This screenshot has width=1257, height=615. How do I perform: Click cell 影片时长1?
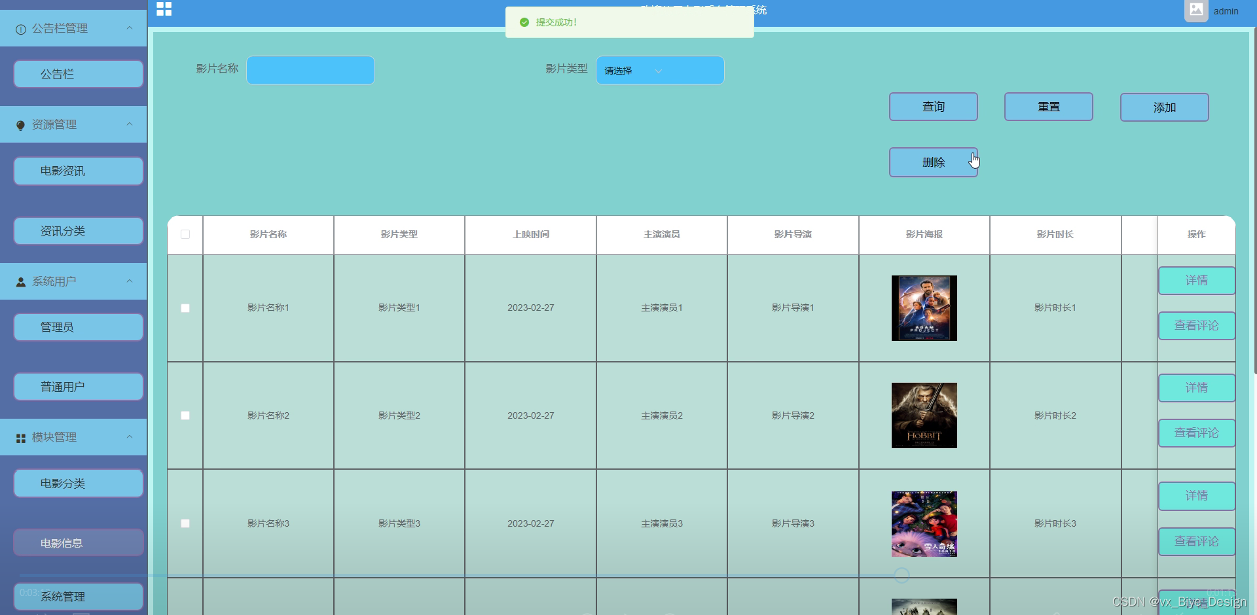coord(1055,307)
